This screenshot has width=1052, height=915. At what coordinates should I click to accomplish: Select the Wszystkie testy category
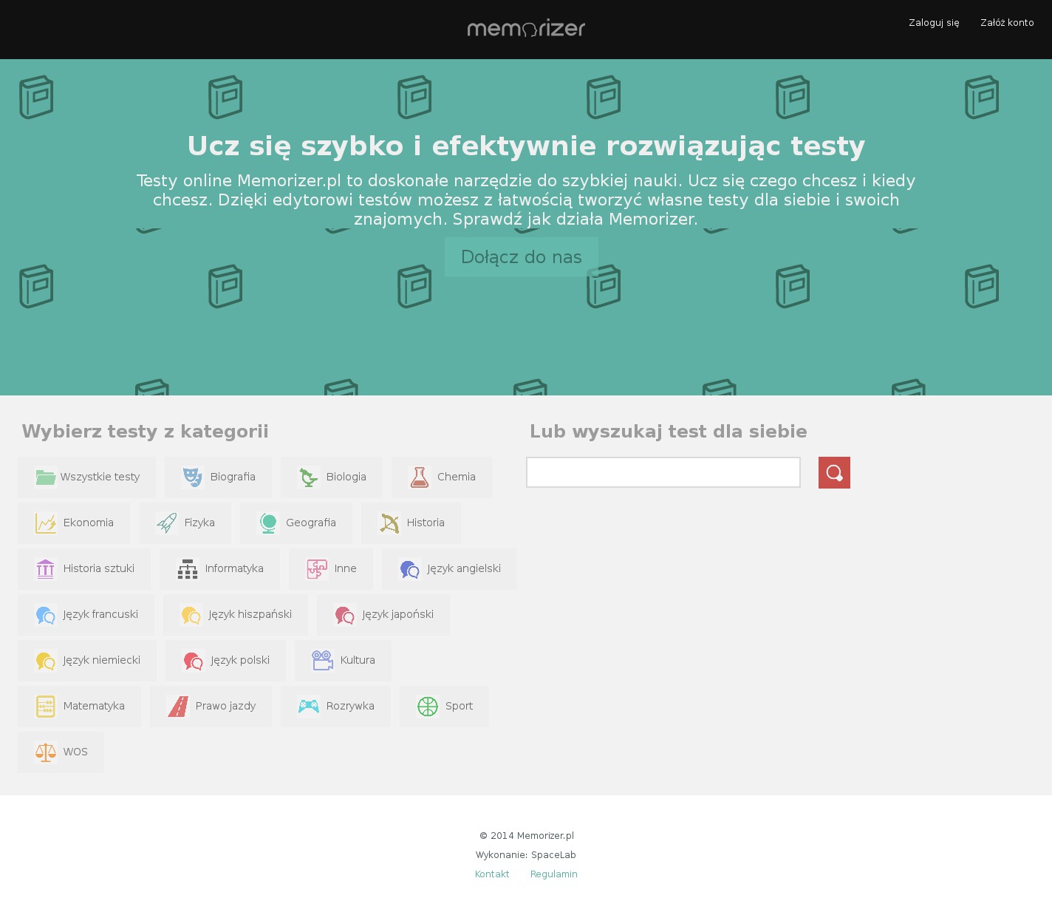pyautogui.click(x=87, y=477)
